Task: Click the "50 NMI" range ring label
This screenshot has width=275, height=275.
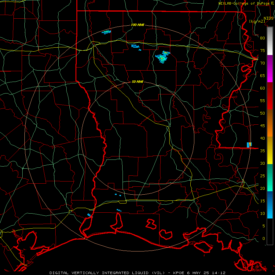Action: [137, 82]
